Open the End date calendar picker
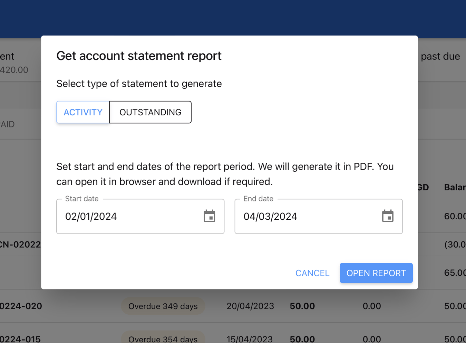The image size is (466, 343). coord(388,216)
